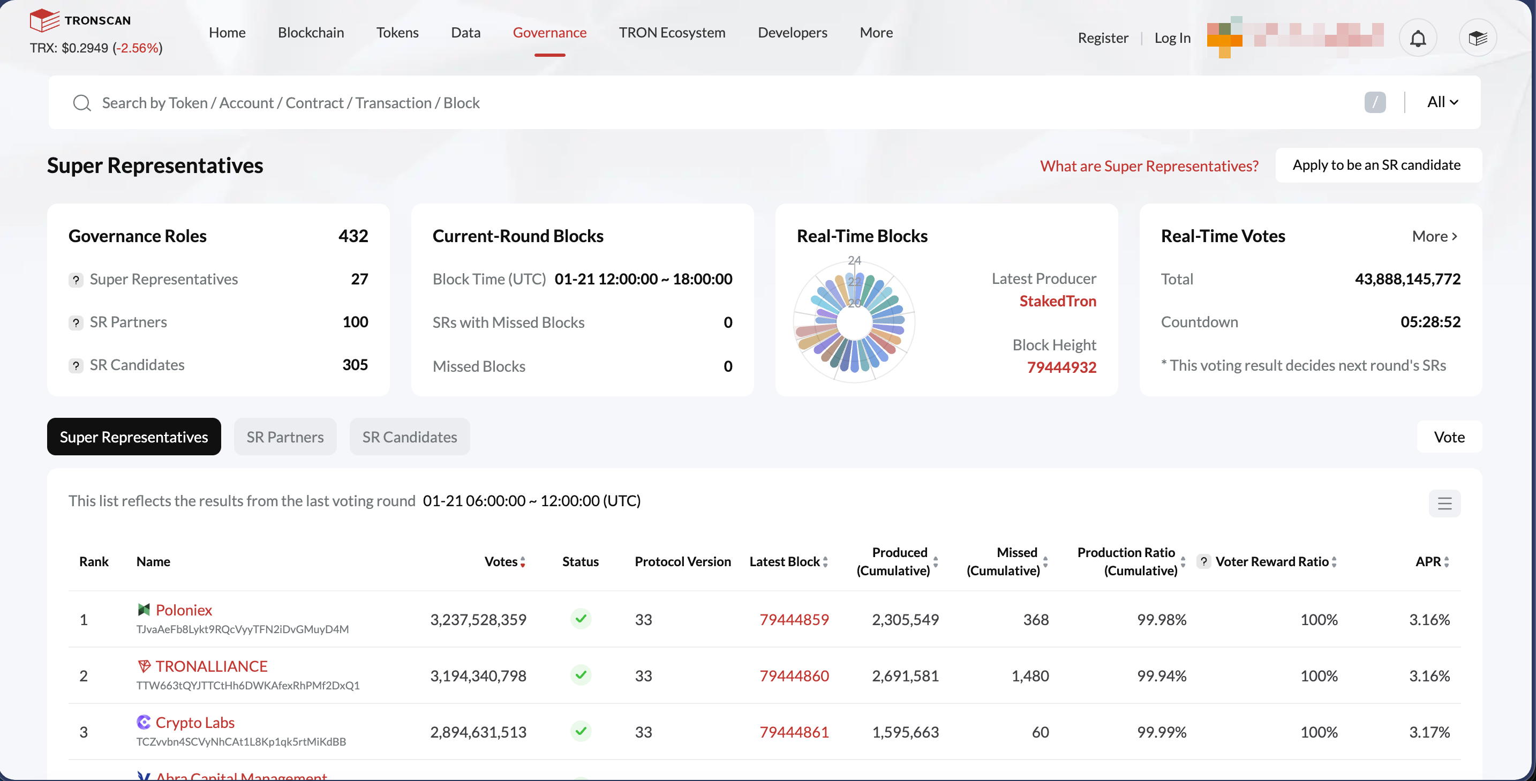The image size is (1536, 781).
Task: Switch to SR Candidates tab
Action: [x=410, y=437]
